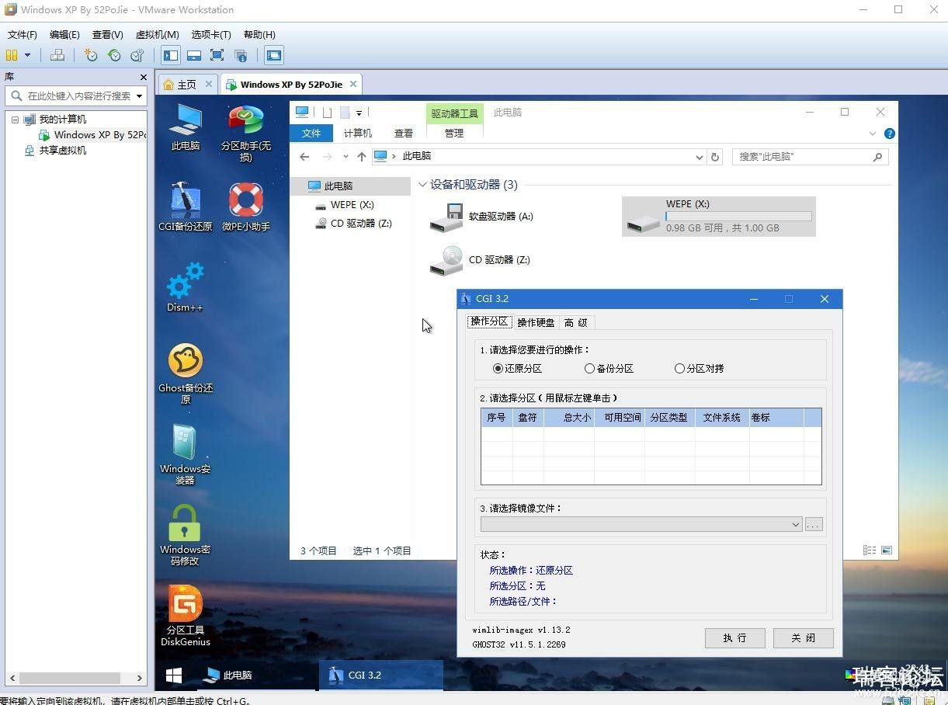
Task: Open the 此电脑 desktop icon
Action: pos(185,127)
